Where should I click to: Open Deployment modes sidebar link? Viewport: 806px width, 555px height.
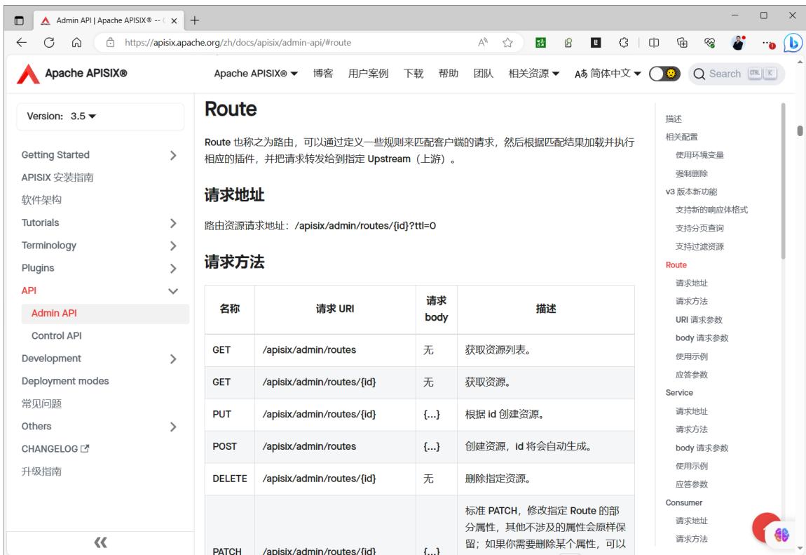[x=65, y=381]
